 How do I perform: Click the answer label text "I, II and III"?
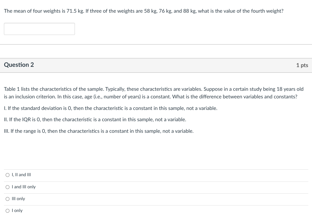pos(21,175)
